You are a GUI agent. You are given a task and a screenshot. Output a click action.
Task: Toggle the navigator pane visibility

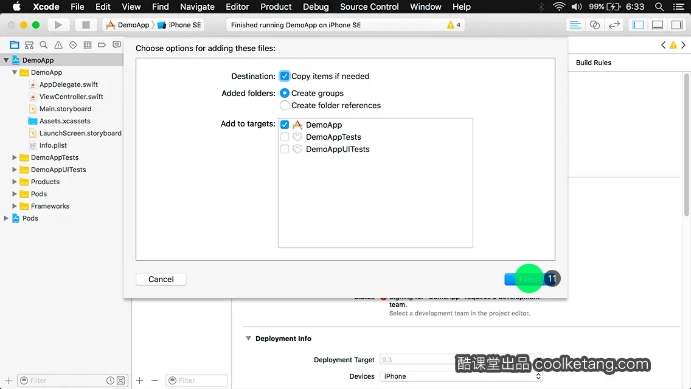(637, 25)
